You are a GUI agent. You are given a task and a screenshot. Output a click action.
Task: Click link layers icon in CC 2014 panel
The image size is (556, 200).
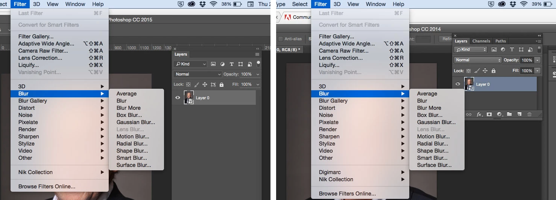point(469,114)
